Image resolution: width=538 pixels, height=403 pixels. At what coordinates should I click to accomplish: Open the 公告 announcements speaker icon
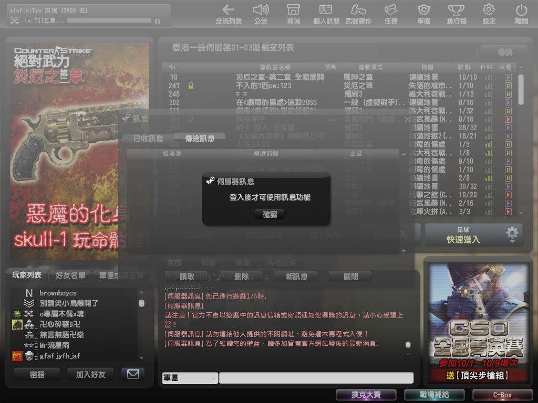pyautogui.click(x=261, y=14)
